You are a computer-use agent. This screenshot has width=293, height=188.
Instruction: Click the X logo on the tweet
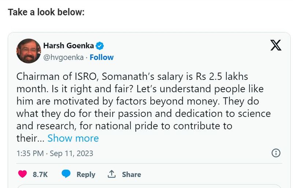click(x=275, y=45)
